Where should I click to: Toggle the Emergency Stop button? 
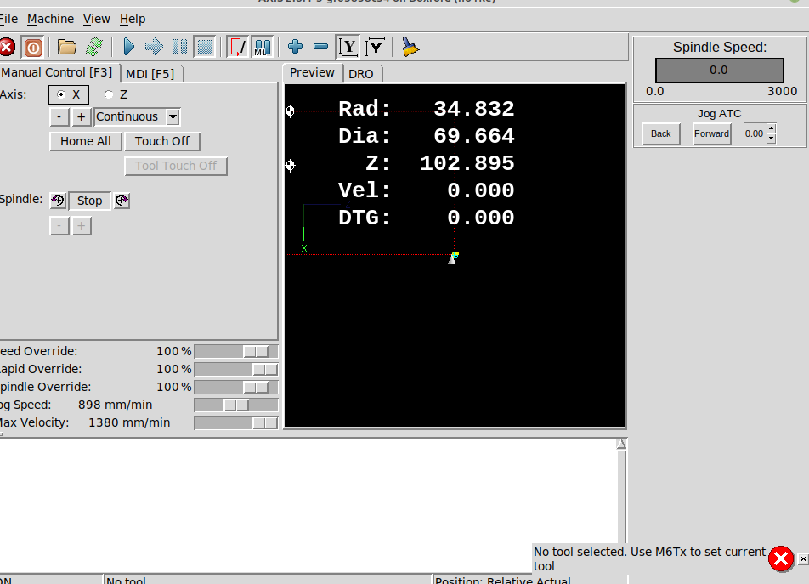click(7, 48)
